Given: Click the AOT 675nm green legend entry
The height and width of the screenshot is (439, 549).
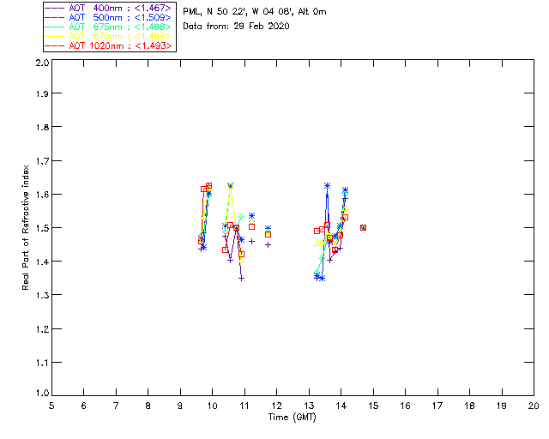Looking at the screenshot, I should pos(108,27).
